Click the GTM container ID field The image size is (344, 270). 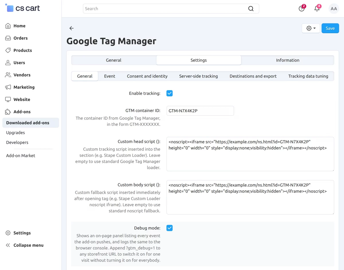[x=200, y=111]
